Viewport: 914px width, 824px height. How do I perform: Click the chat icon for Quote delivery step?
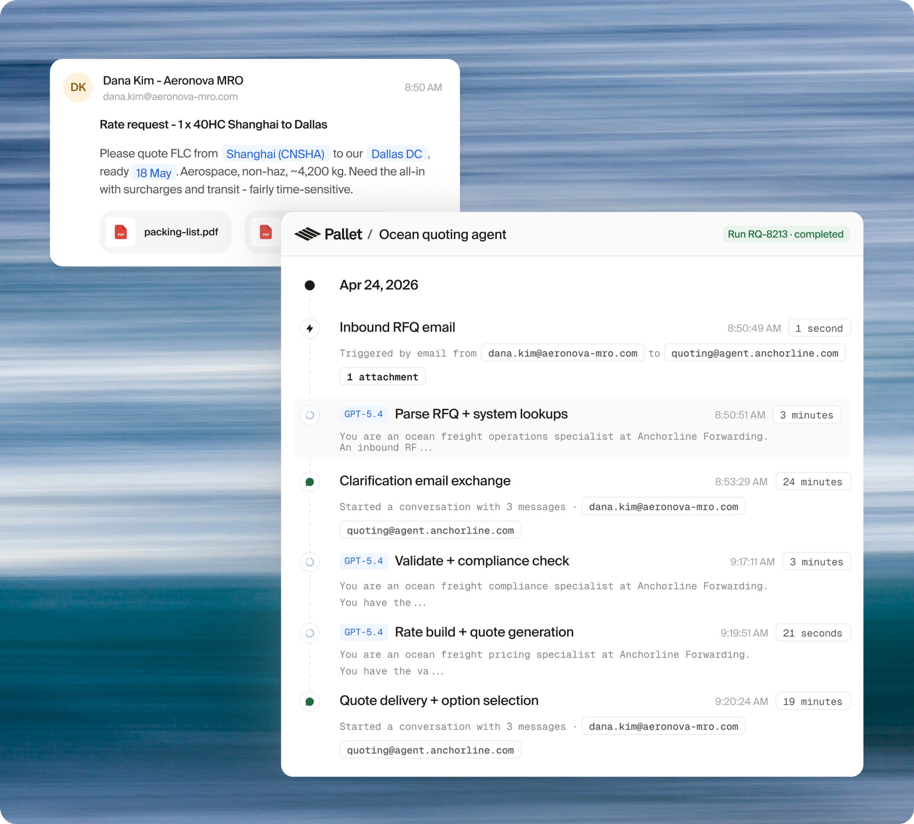pos(310,701)
